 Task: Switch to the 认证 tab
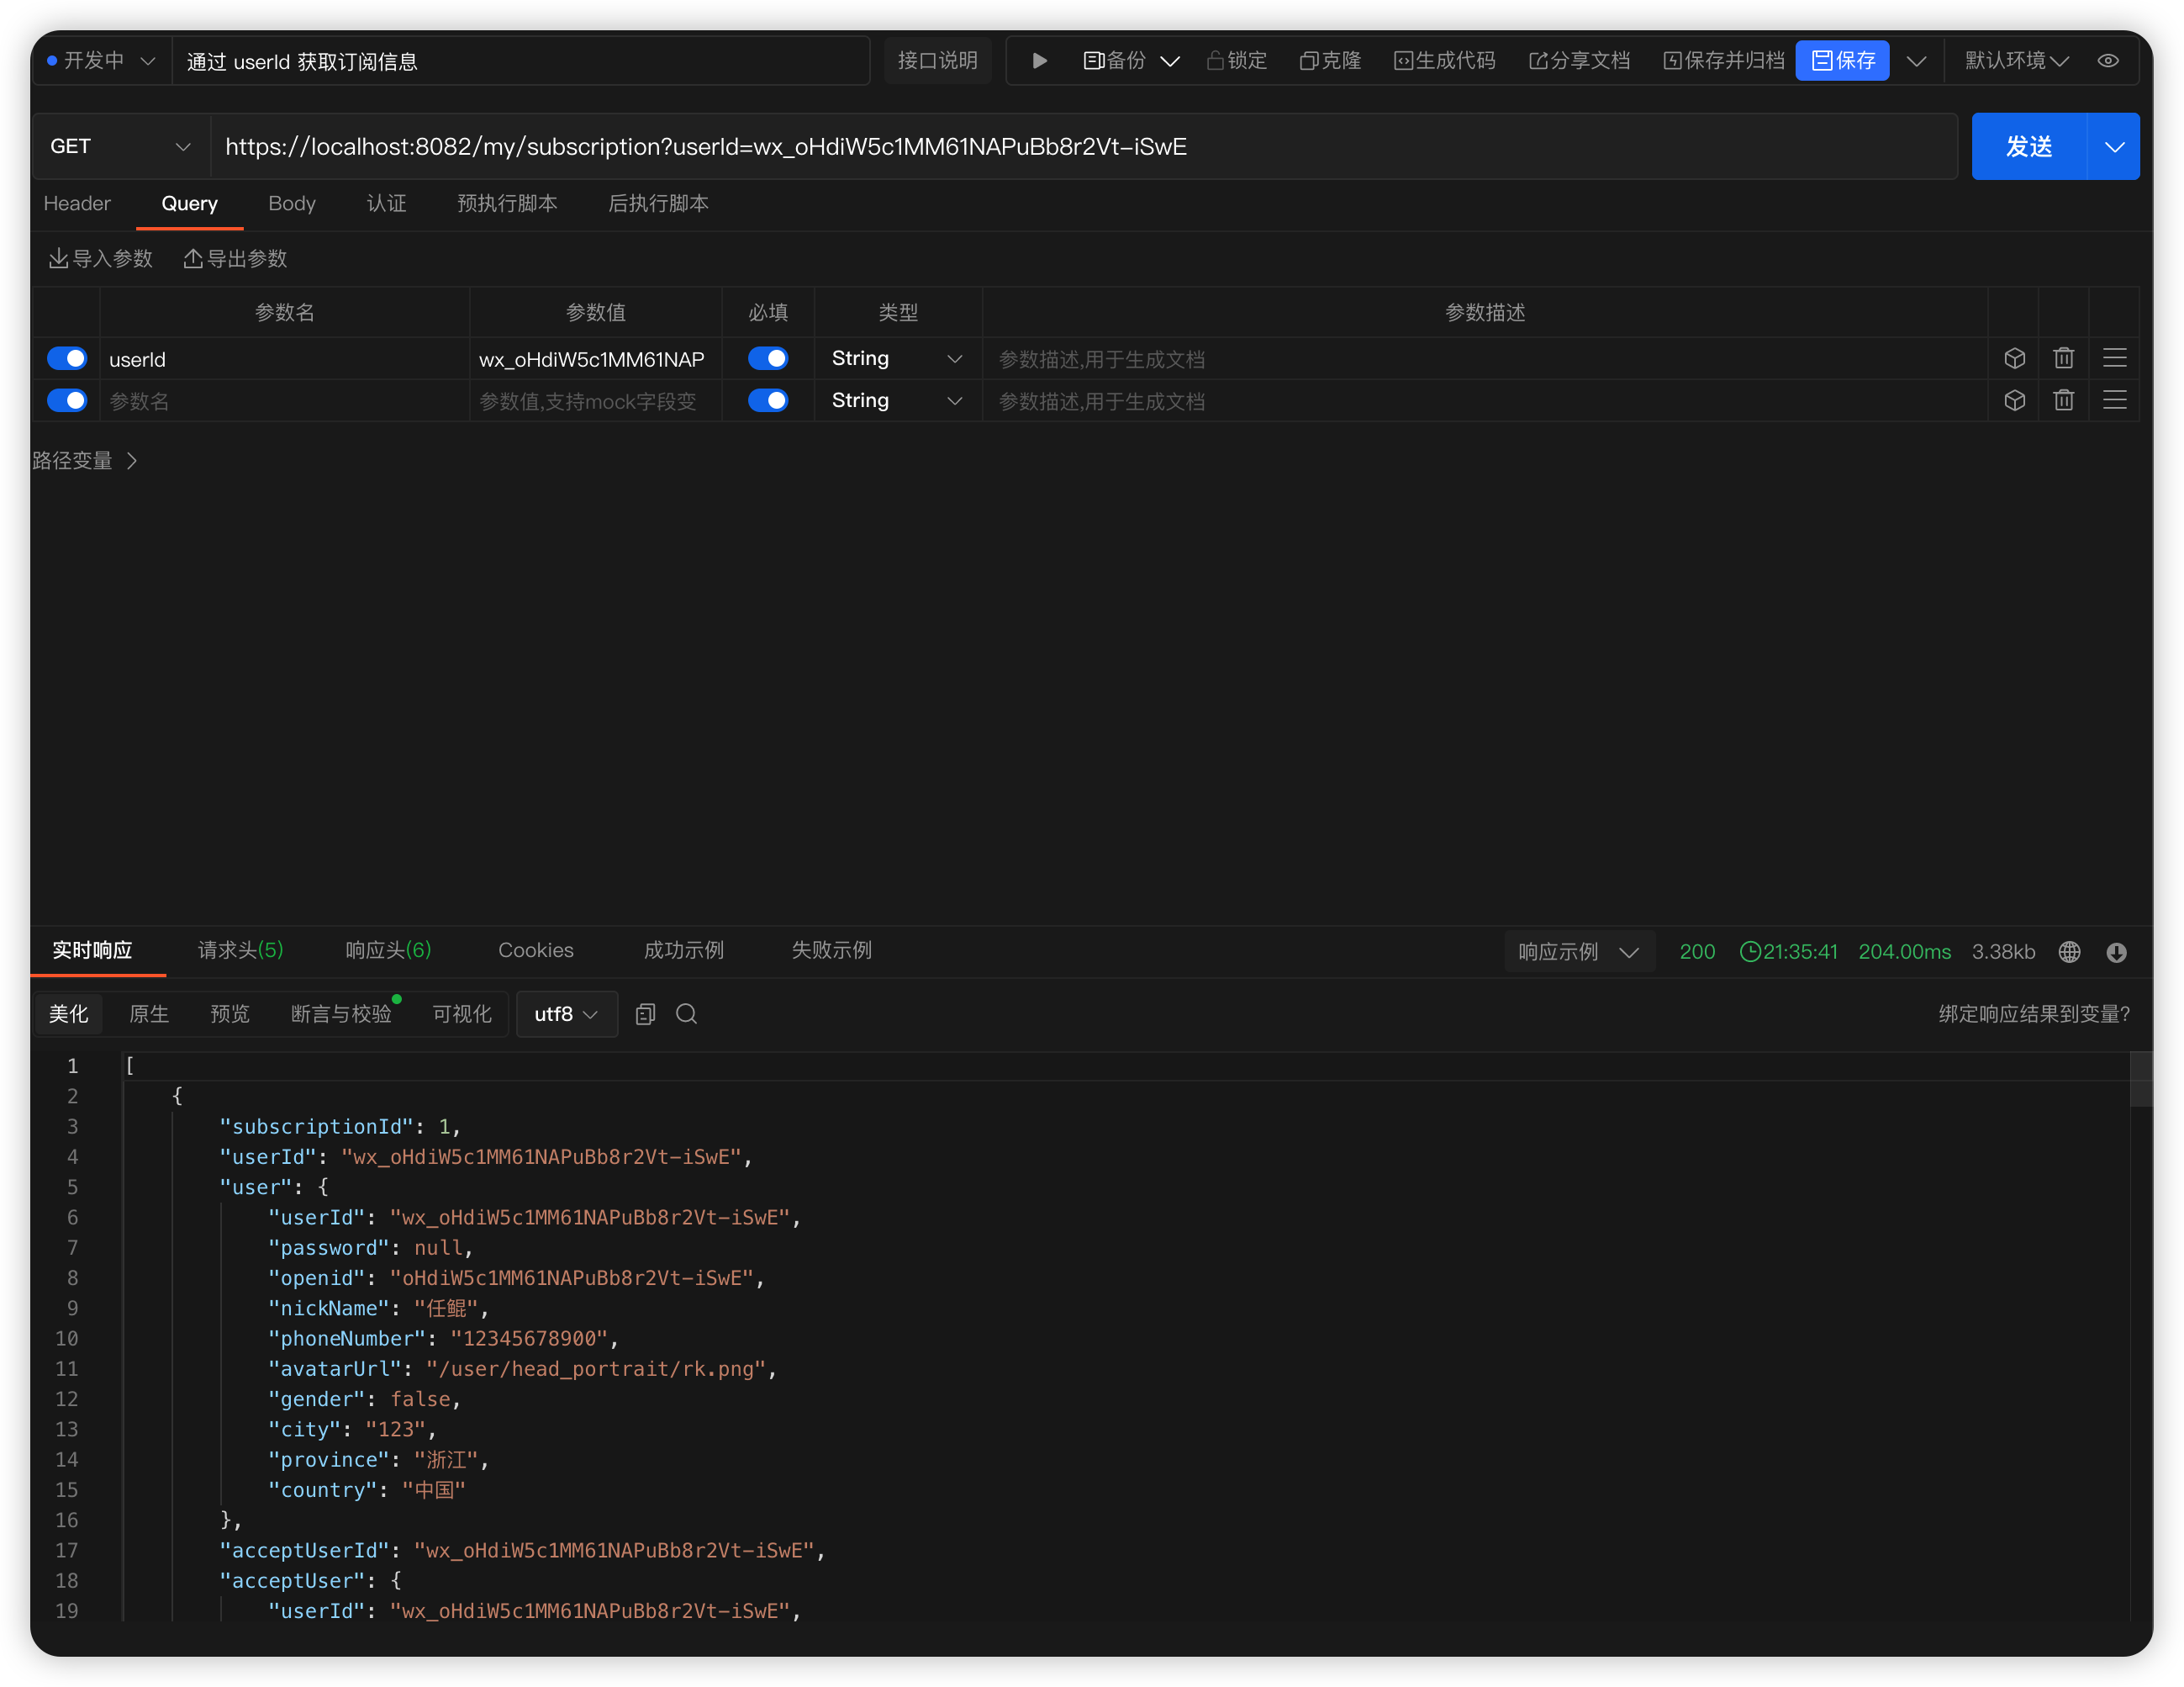click(387, 204)
